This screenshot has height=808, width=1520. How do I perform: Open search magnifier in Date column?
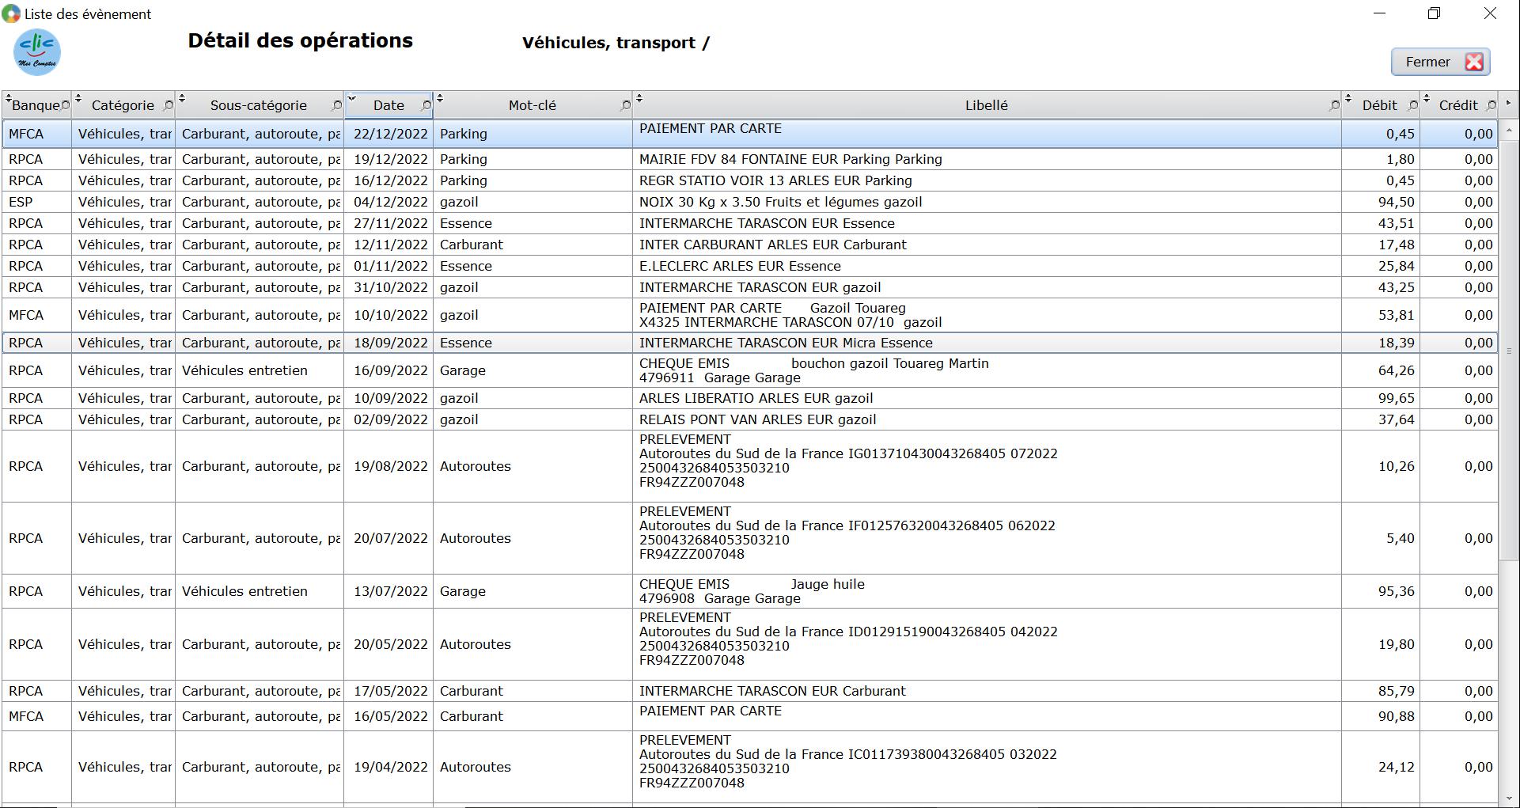point(426,105)
